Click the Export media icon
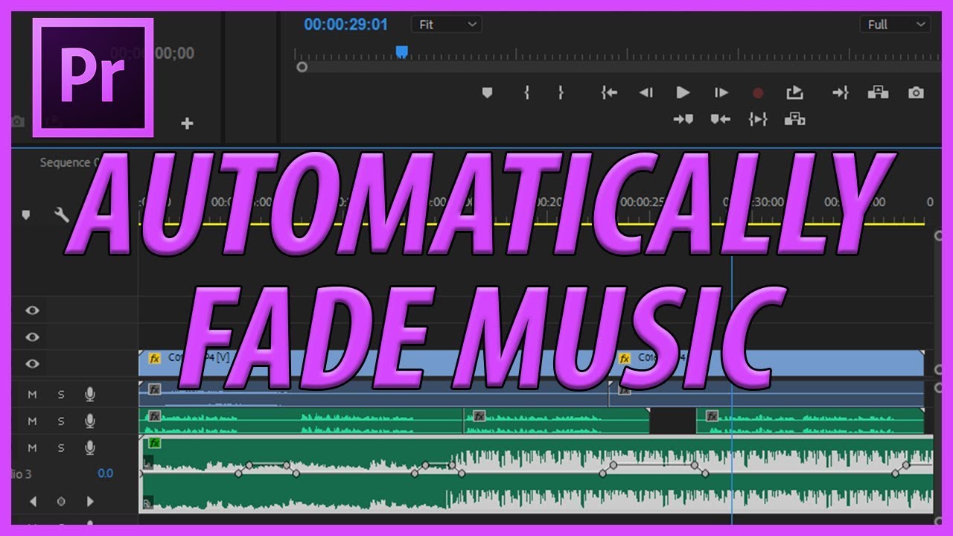The width and height of the screenshot is (953, 536). coord(794,92)
